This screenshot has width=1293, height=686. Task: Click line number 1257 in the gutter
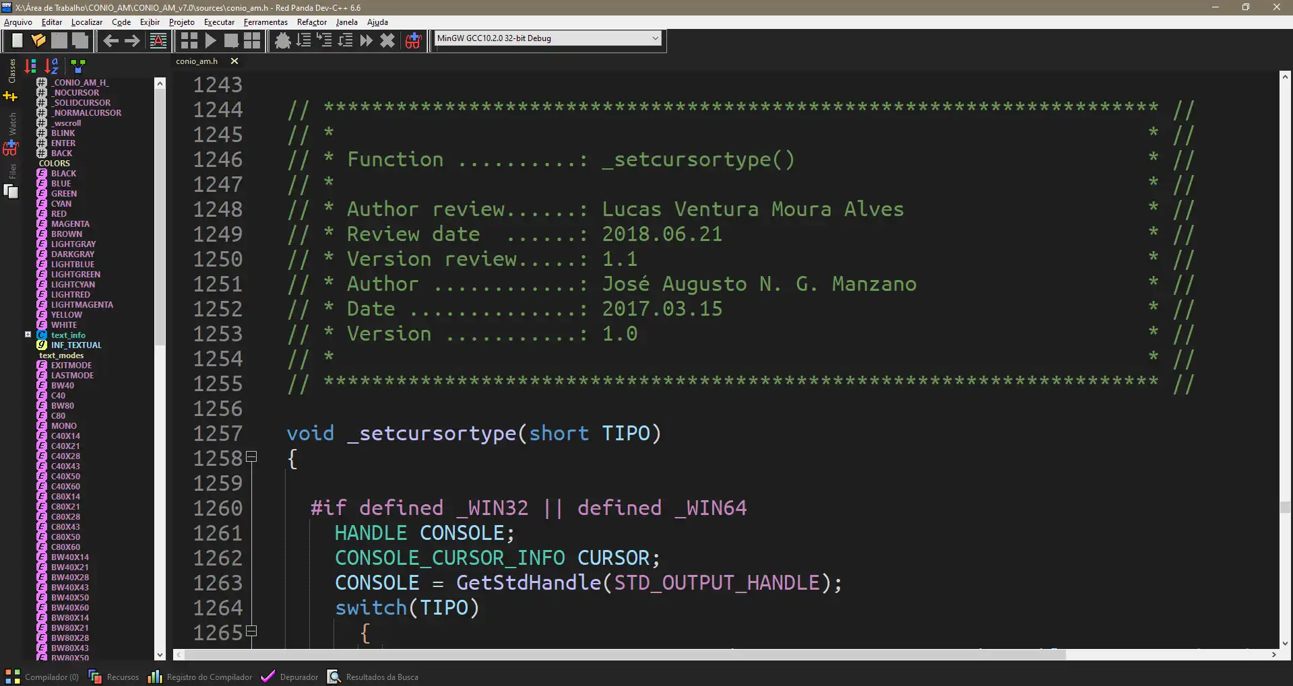click(218, 434)
